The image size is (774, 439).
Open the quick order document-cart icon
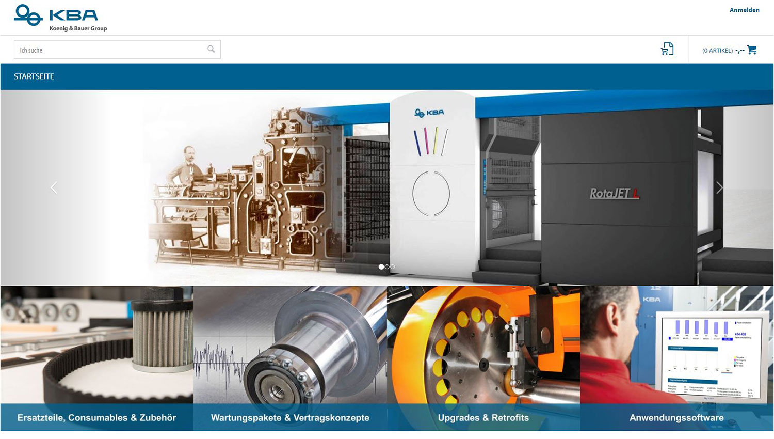tap(667, 49)
